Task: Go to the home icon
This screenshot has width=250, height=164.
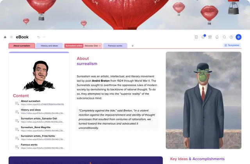Action: [5, 37]
